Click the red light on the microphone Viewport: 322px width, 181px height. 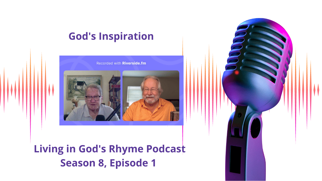click(x=236, y=73)
